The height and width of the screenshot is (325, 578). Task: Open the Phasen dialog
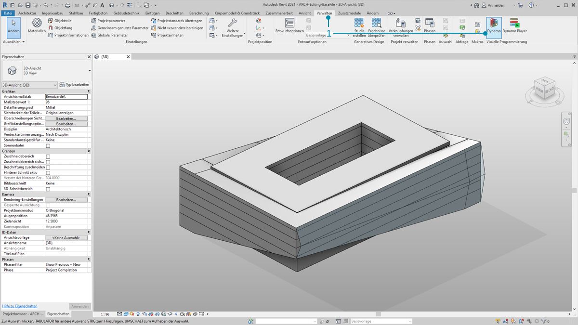coord(430,26)
